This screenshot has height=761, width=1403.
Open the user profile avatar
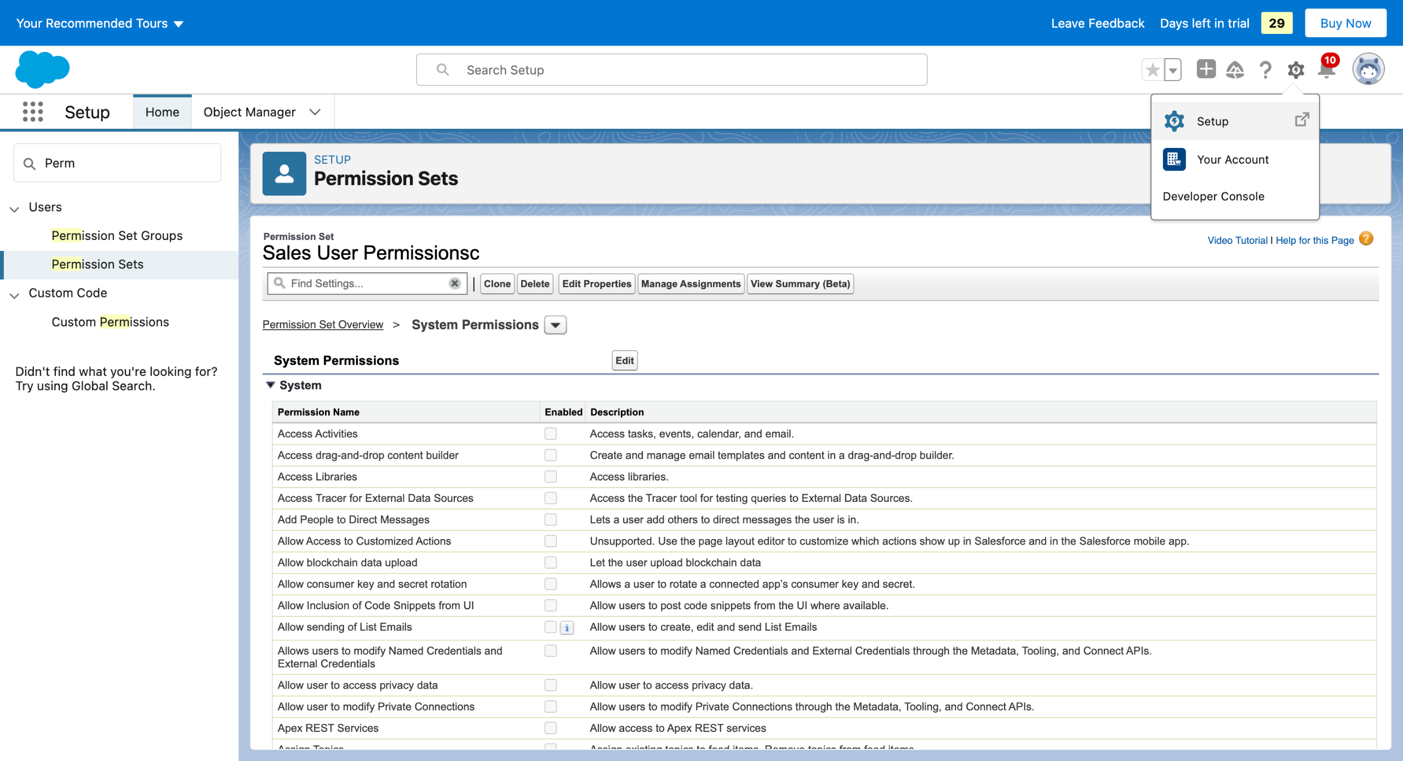click(1368, 70)
